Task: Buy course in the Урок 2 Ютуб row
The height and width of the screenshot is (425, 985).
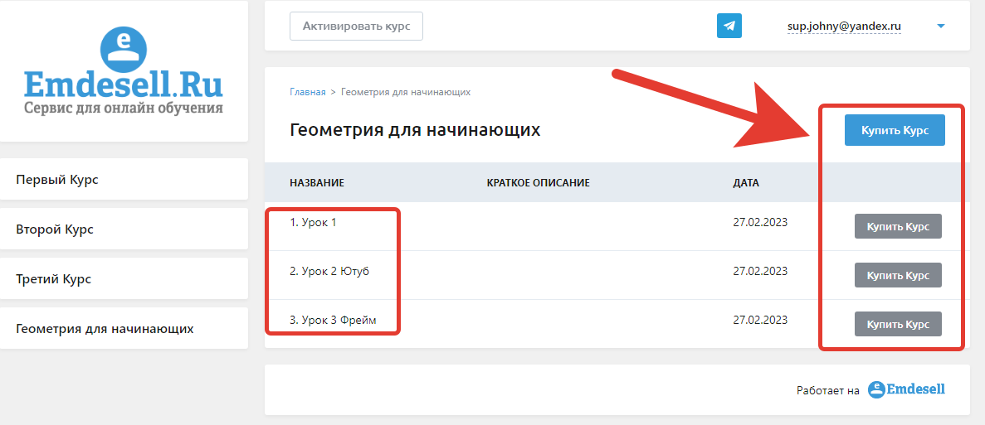Action: 898,275
